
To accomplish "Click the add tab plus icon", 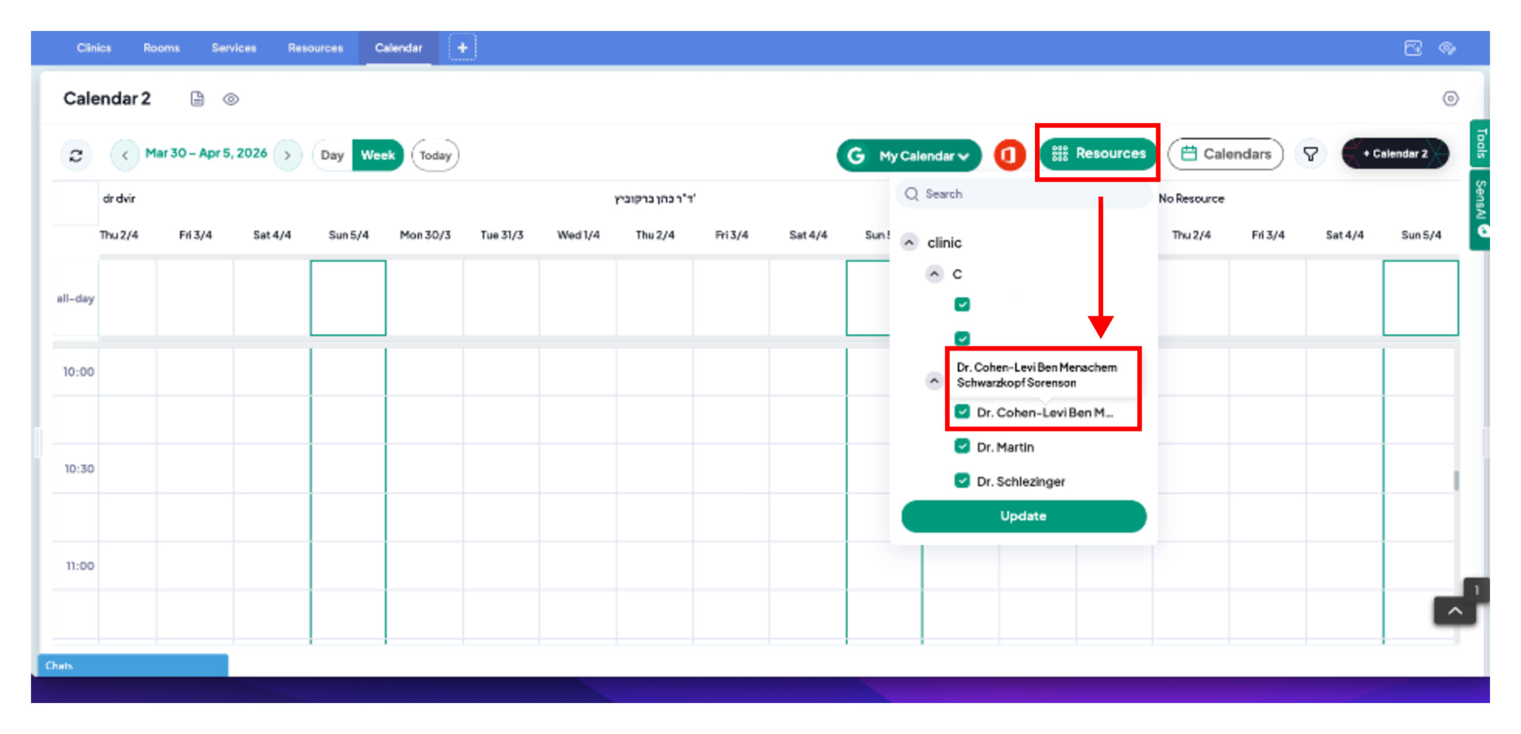I will [x=462, y=47].
